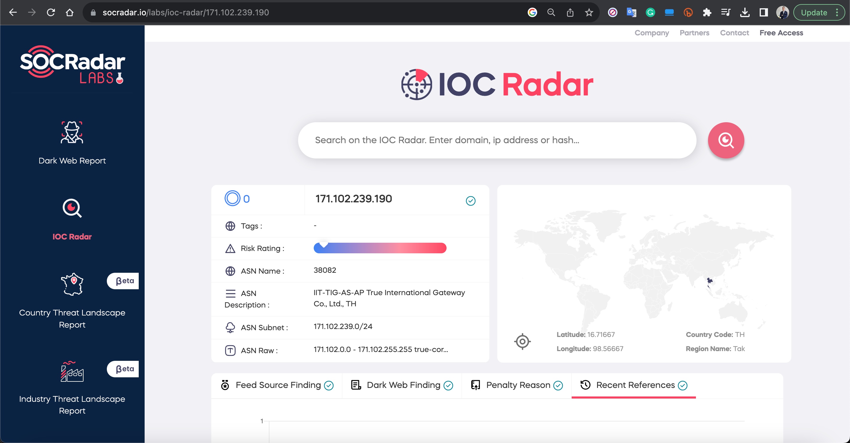This screenshot has height=443, width=850.
Task: Expand ASN Description full content
Action: coord(389,298)
